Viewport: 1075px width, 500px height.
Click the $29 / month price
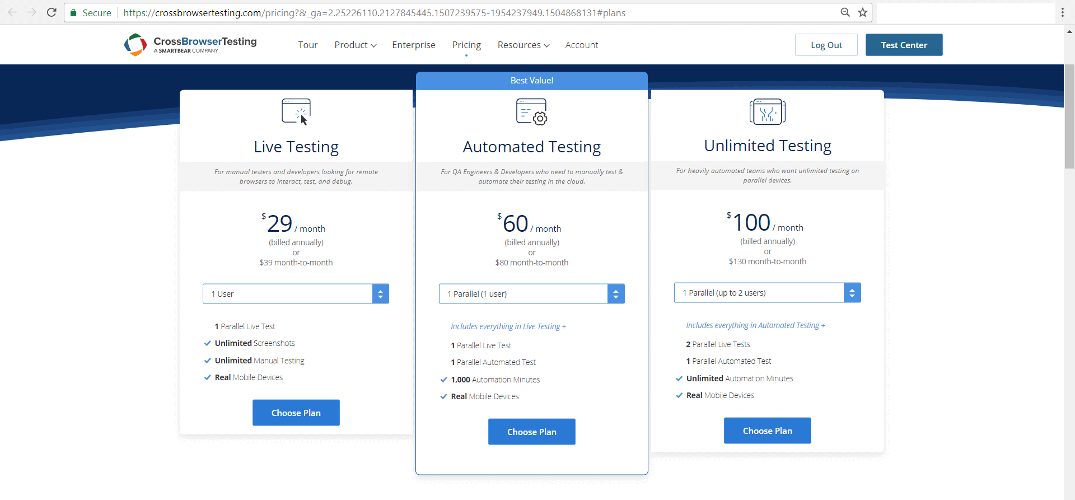pos(293,224)
